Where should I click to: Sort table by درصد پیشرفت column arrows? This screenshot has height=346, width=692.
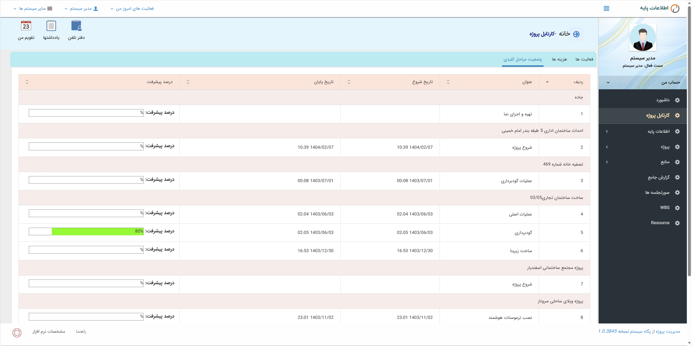pos(27,82)
